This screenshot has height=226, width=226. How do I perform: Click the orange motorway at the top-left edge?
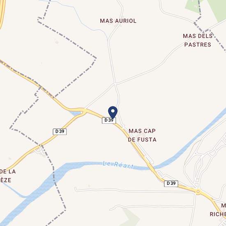[2, 14]
